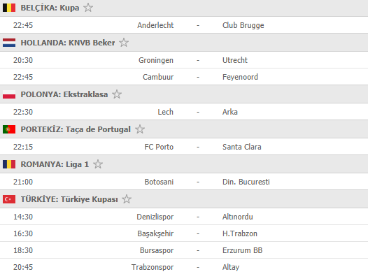368x274 pixels.
Task: Open the FC Porto - Santa Clara match
Action: pyautogui.click(x=184, y=147)
